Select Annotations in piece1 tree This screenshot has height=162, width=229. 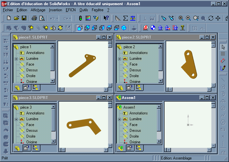coord(35,53)
